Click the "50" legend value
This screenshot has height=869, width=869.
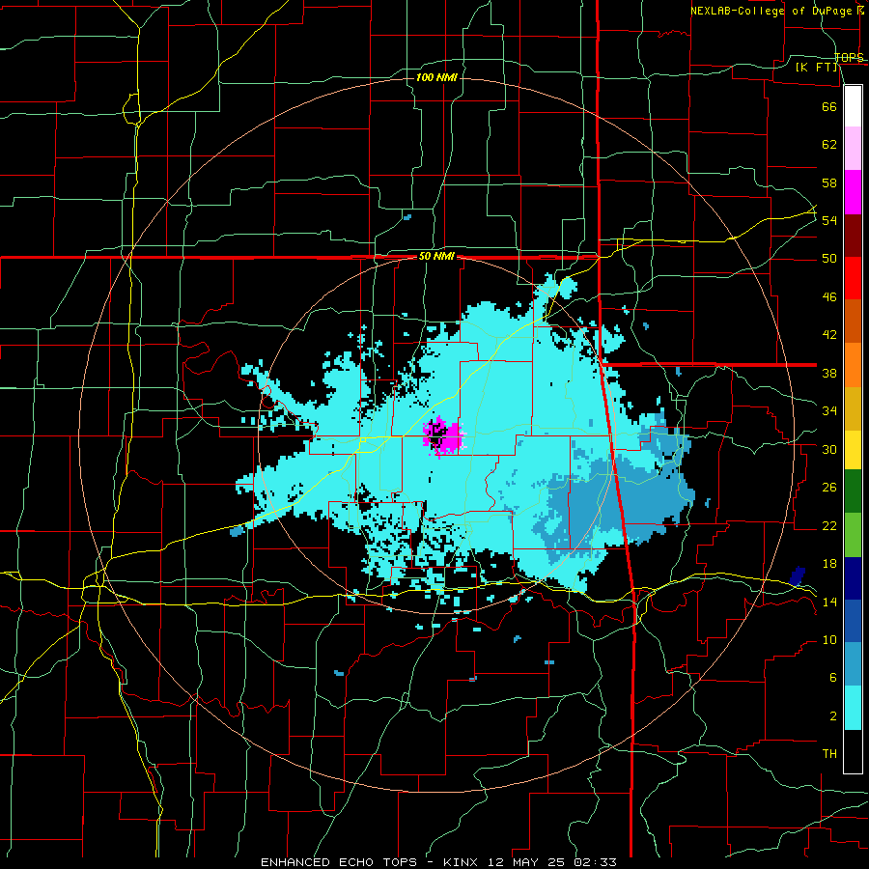click(829, 259)
